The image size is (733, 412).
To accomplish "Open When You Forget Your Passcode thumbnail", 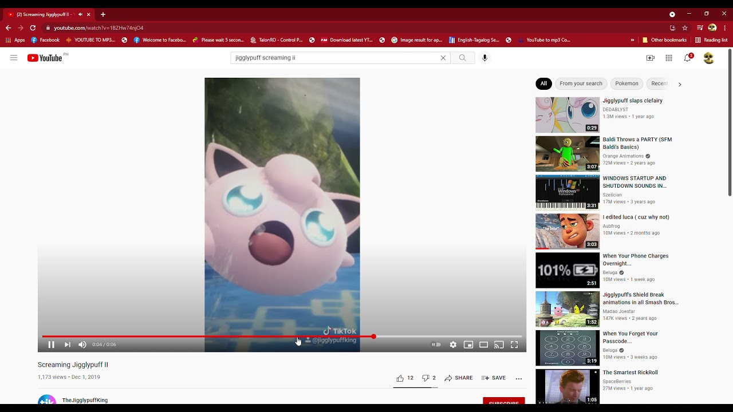I will pos(568,348).
